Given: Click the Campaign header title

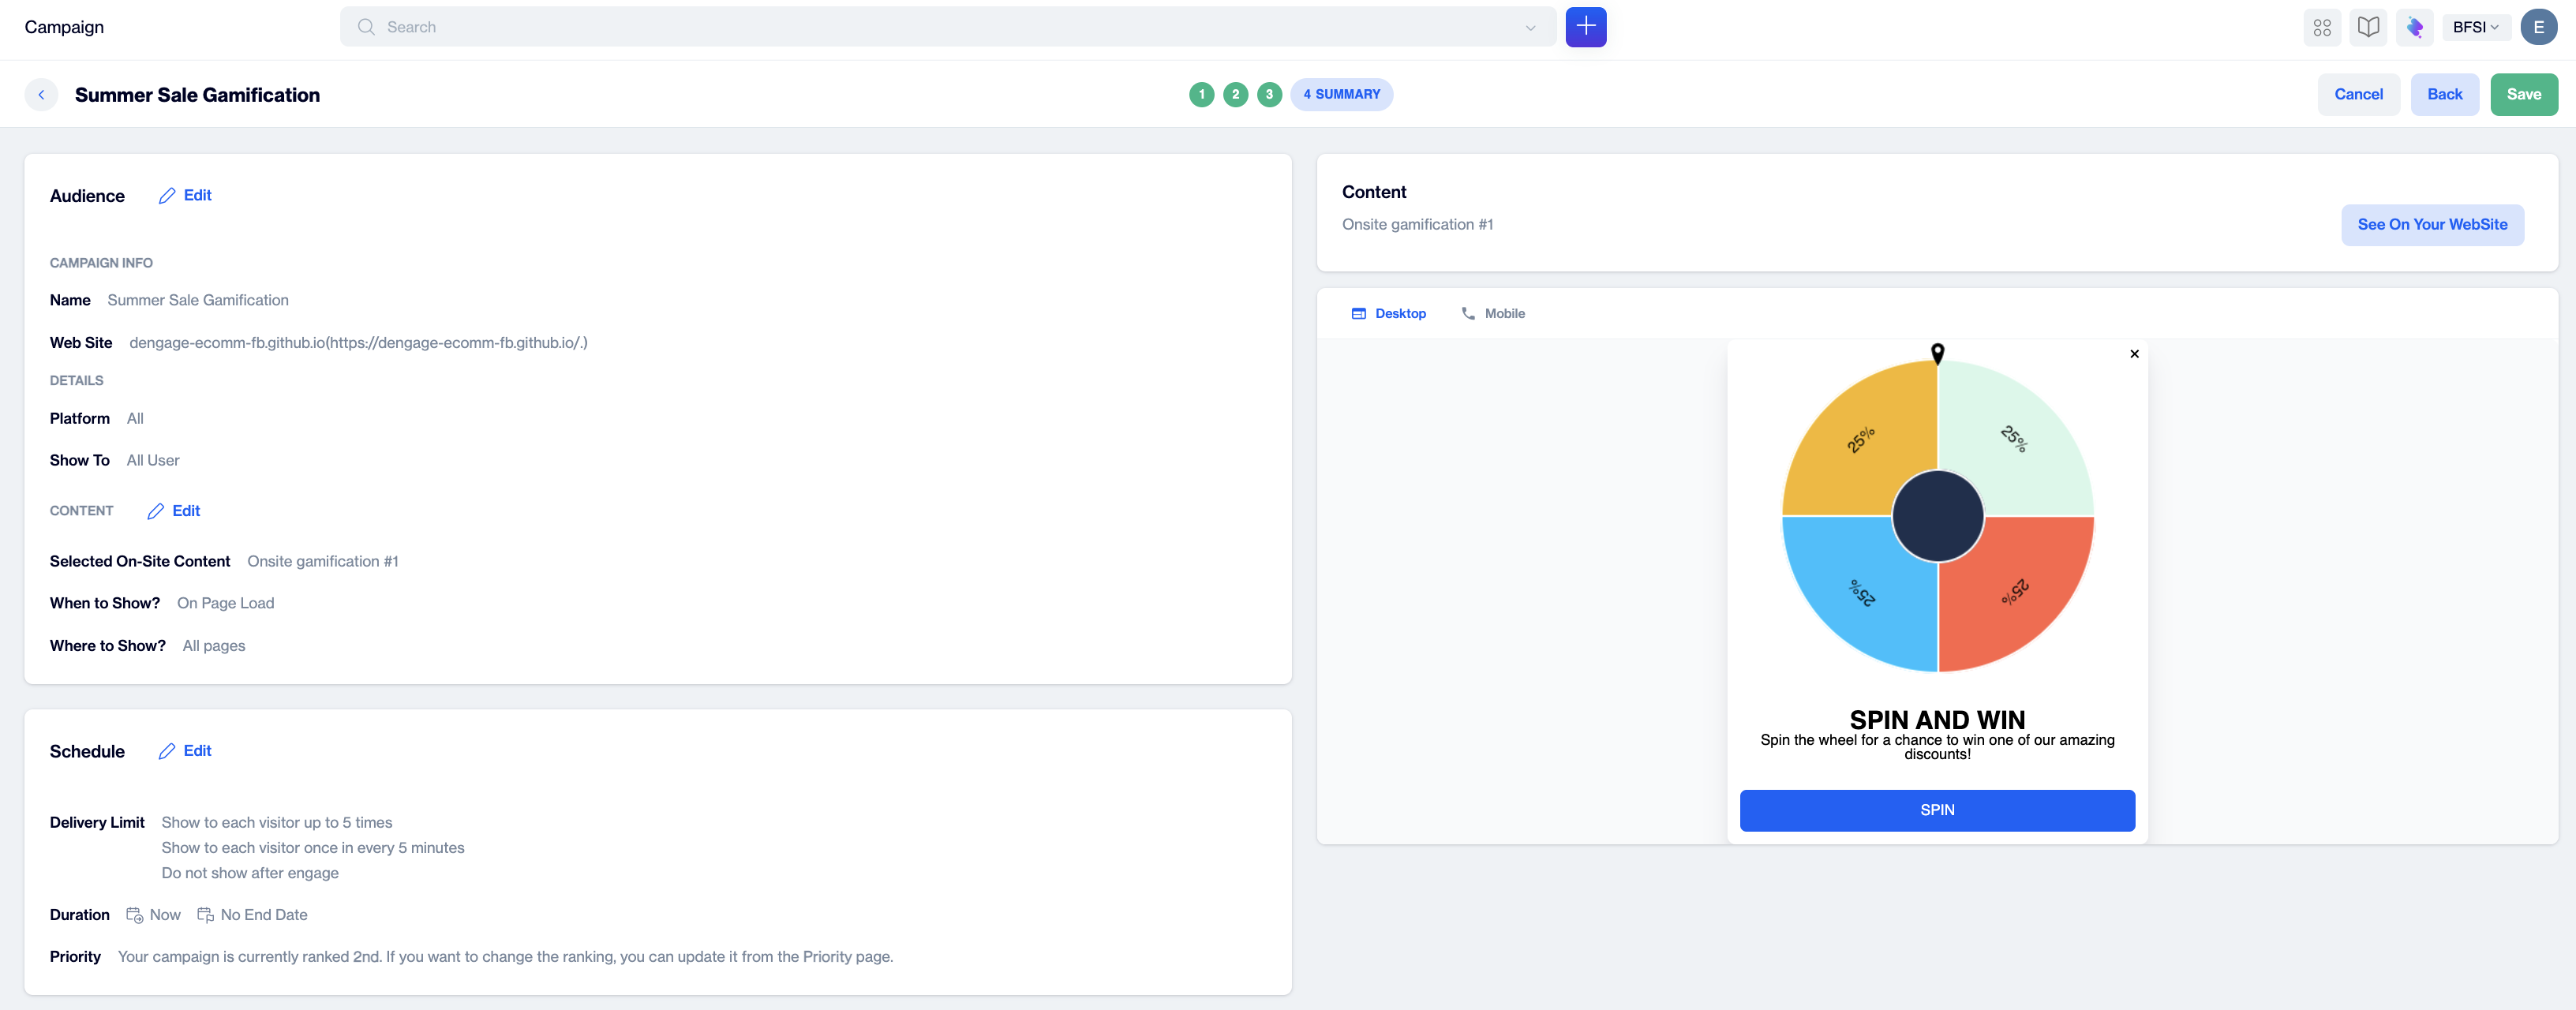Looking at the screenshot, I should (64, 27).
